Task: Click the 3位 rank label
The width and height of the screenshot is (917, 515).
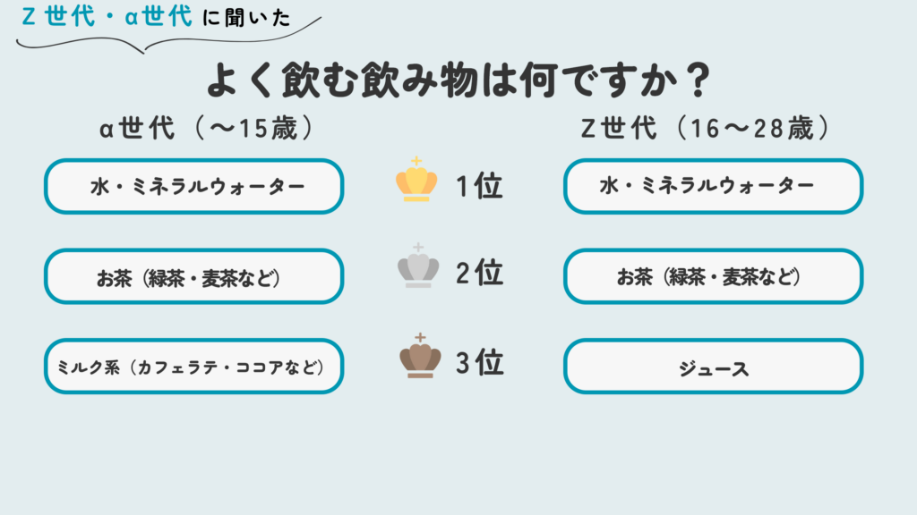Action: click(x=478, y=362)
